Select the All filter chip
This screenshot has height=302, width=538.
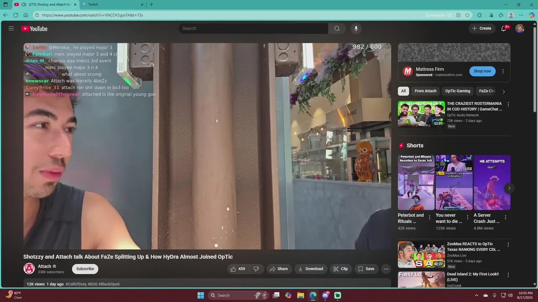point(403,91)
